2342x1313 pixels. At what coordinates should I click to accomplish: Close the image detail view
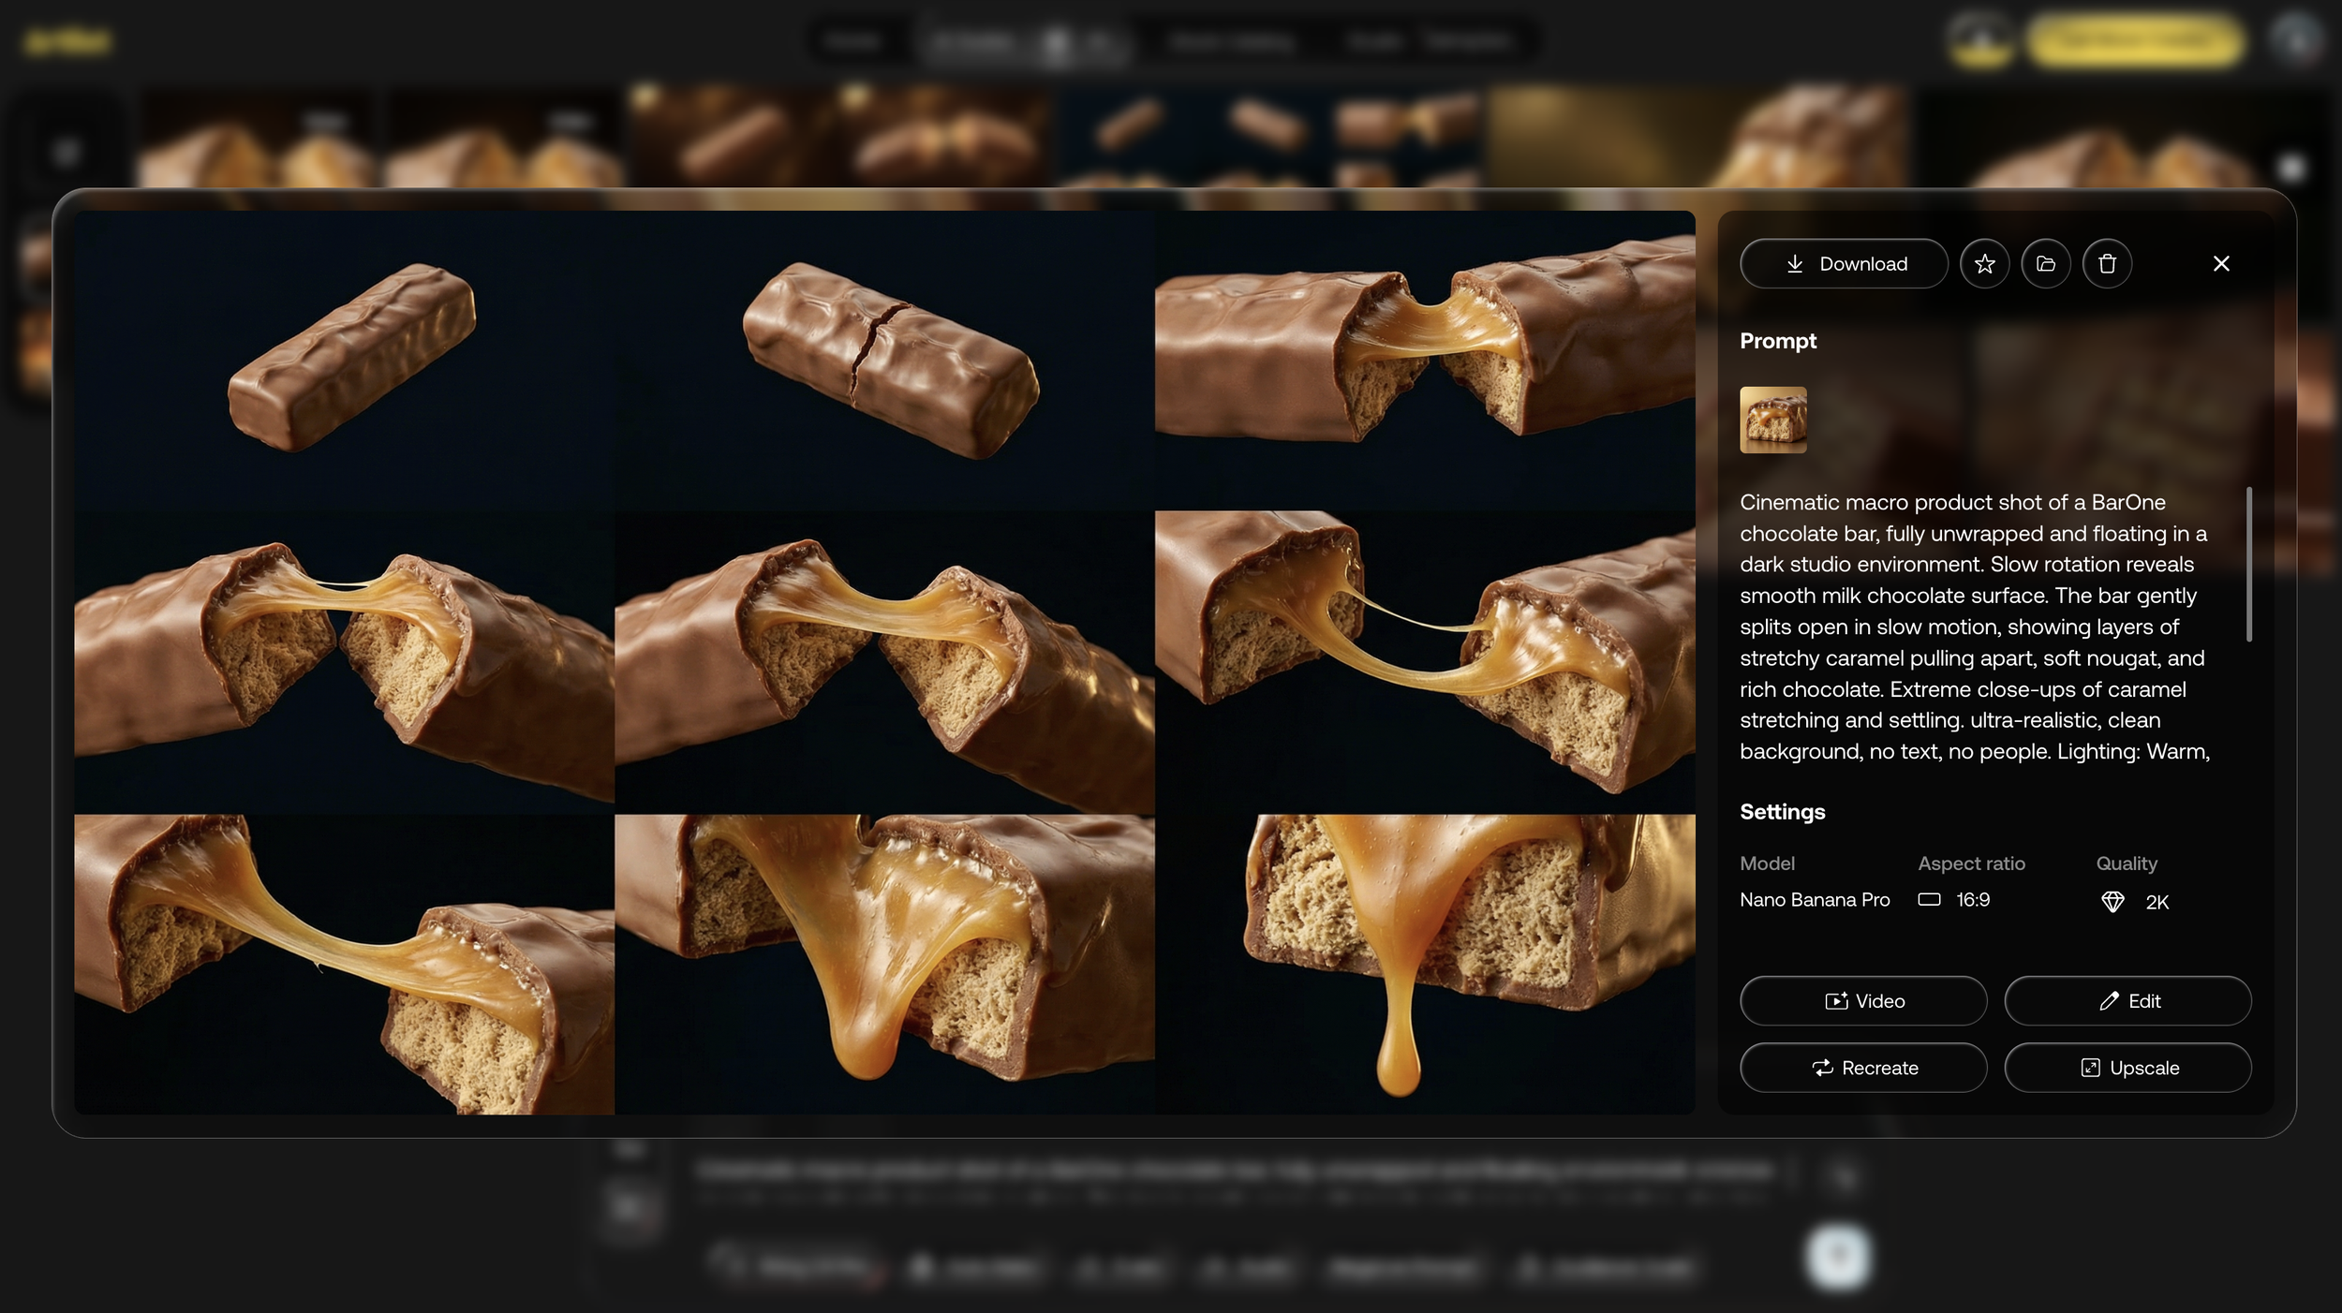tap(2221, 263)
